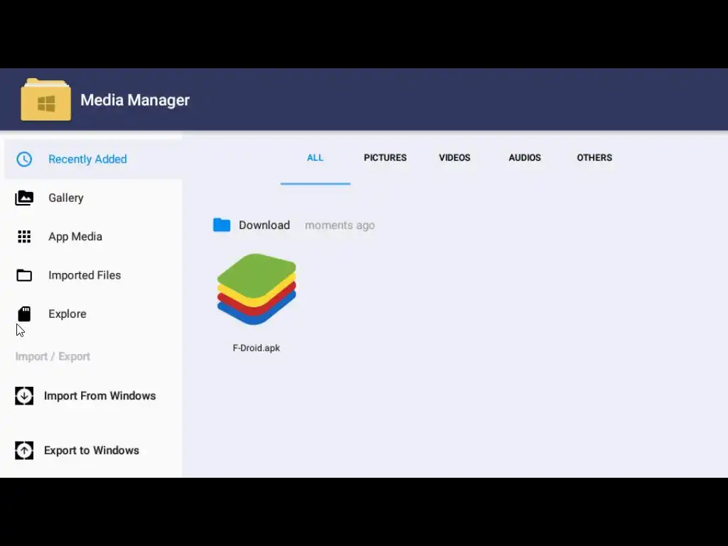Open the Imported Files section
728x546 pixels.
pyautogui.click(x=93, y=275)
